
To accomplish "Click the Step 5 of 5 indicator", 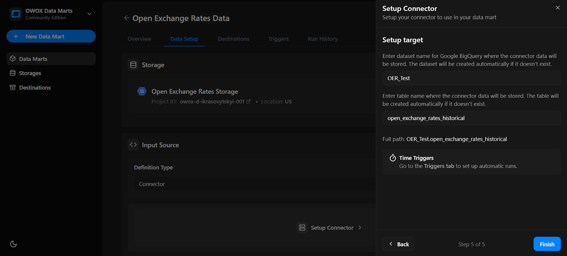I will [472, 244].
